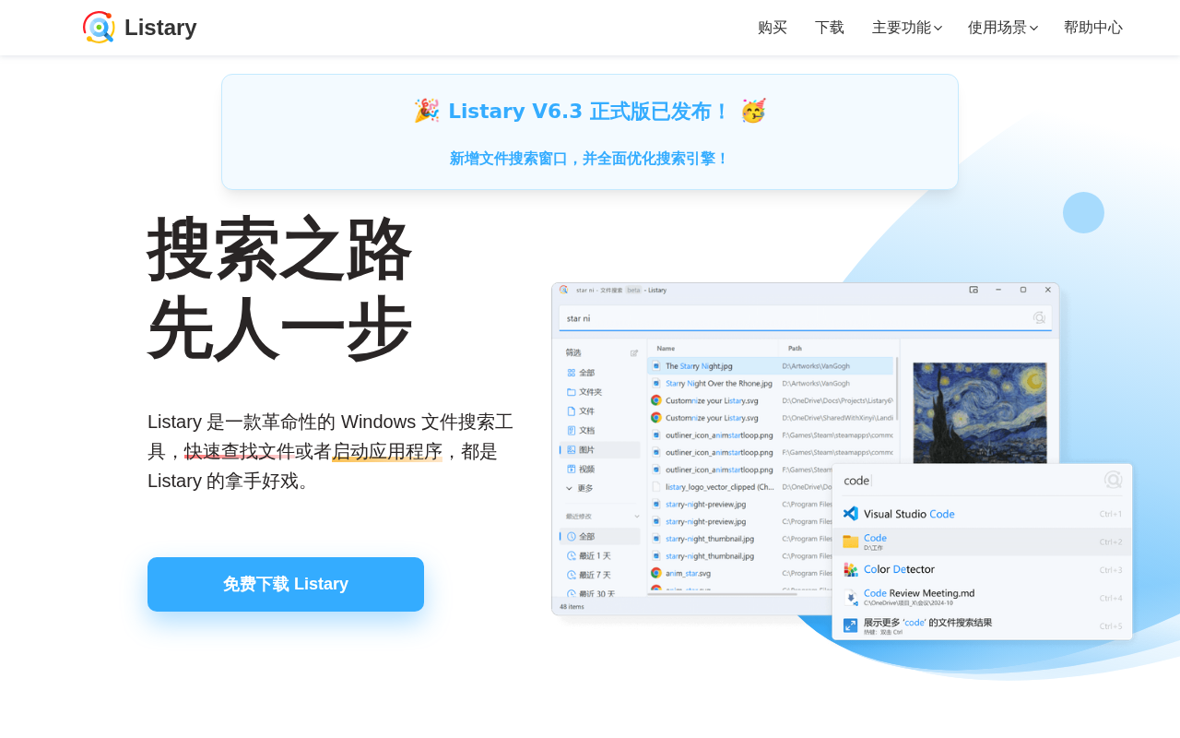Select the 文档 document filter
The image size is (1180, 738).
point(599,431)
